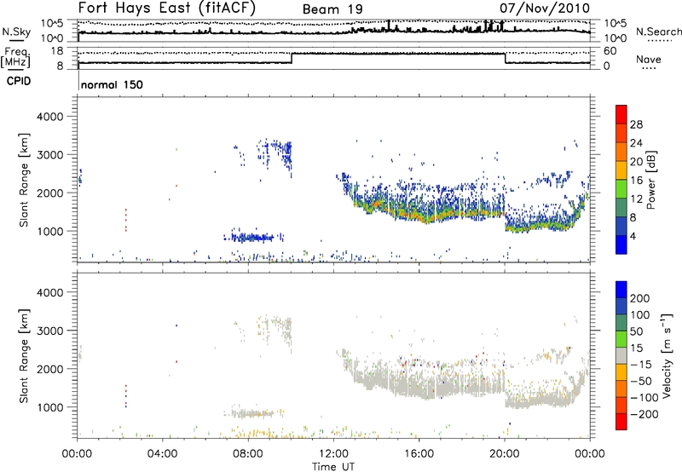Click the "20:00" time tick label

(505, 454)
